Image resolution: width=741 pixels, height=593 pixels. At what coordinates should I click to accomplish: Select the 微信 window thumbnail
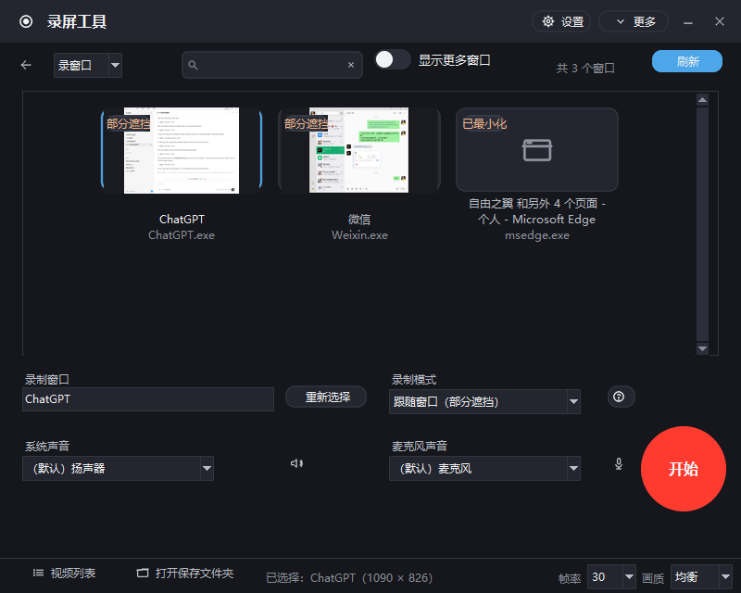[359, 150]
